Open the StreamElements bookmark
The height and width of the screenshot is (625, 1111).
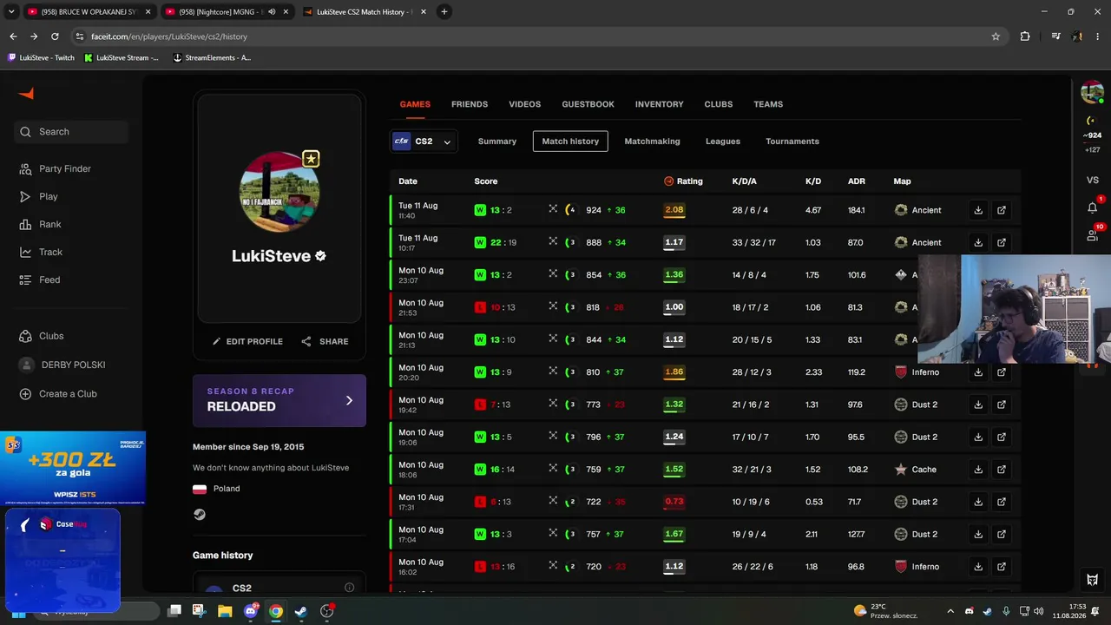click(213, 58)
